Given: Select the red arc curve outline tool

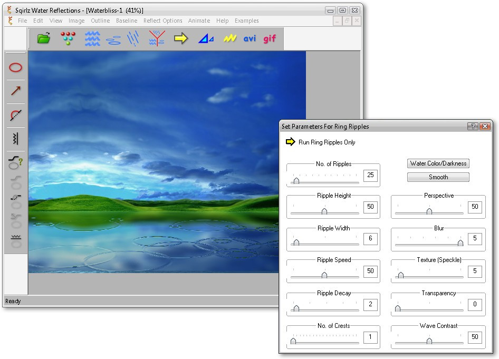Looking at the screenshot, I should (x=16, y=115).
